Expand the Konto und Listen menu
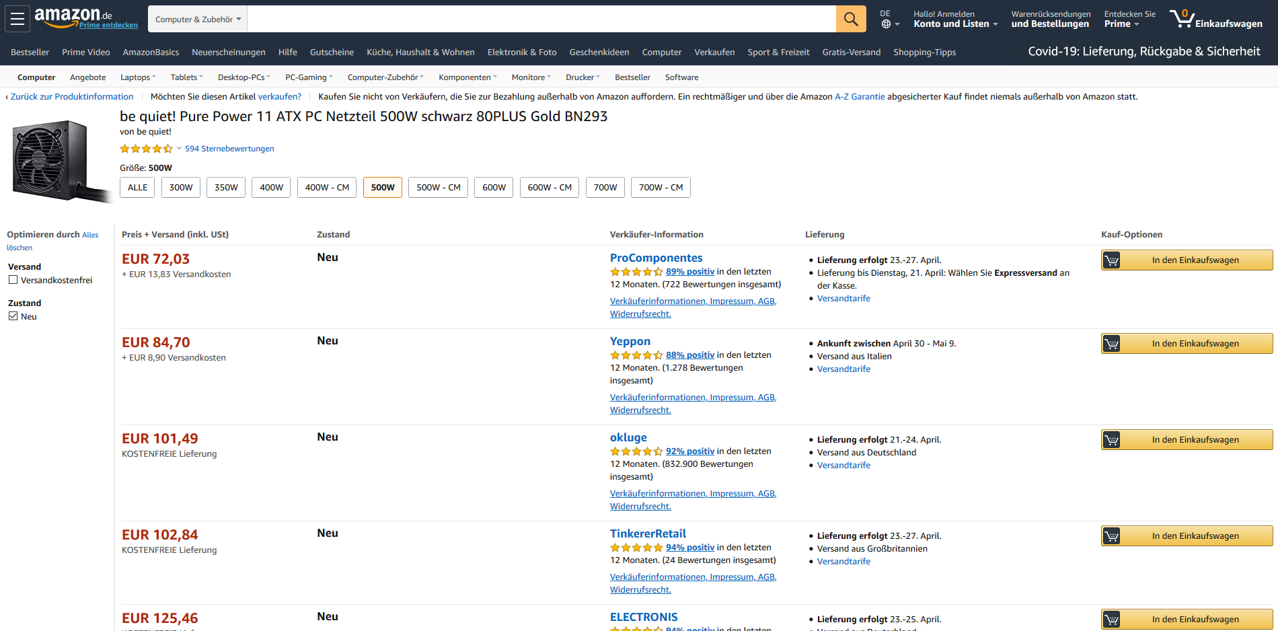1278x631 pixels. point(955,19)
